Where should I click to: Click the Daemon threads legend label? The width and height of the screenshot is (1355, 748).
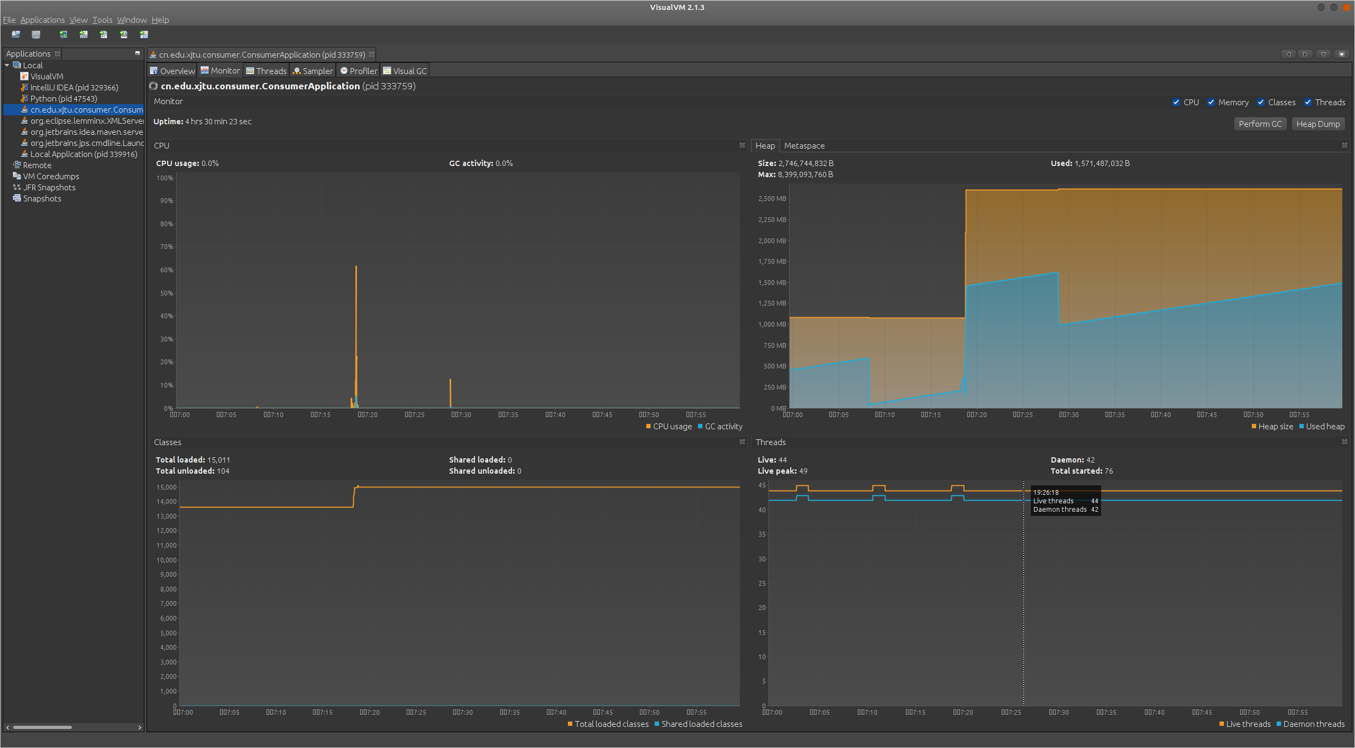[x=1314, y=724]
